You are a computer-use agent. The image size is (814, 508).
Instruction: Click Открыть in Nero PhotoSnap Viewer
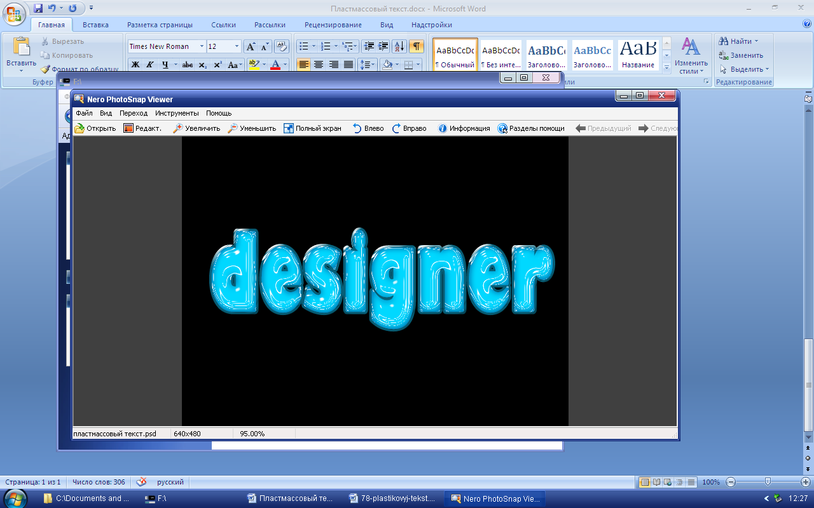95,128
